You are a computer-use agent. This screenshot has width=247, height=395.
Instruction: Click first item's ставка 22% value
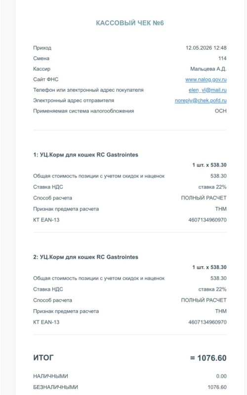pyautogui.click(x=212, y=187)
